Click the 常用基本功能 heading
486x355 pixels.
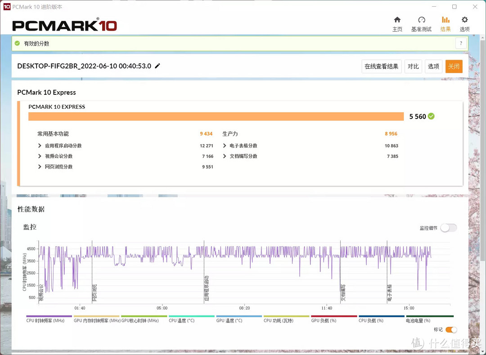coord(53,134)
